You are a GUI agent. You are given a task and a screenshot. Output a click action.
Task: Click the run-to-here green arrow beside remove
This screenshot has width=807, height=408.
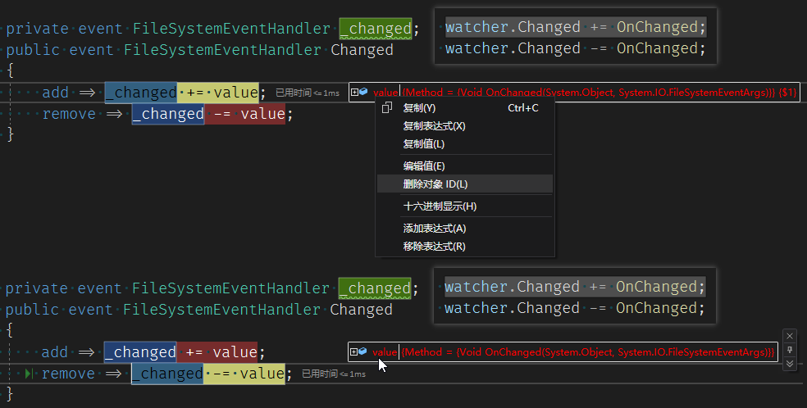[30, 374]
